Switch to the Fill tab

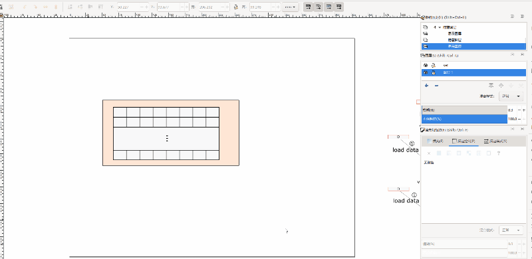pos(435,141)
